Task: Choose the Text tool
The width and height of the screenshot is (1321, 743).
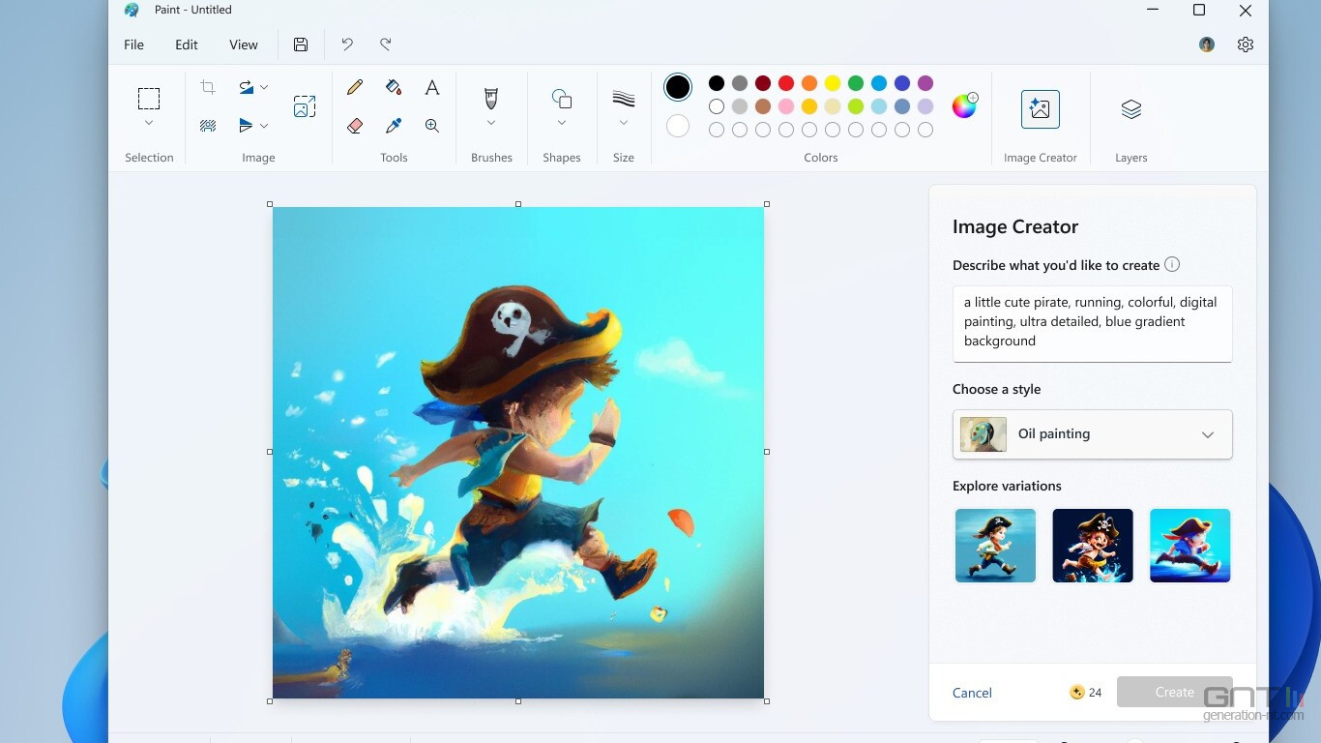Action: tap(432, 88)
